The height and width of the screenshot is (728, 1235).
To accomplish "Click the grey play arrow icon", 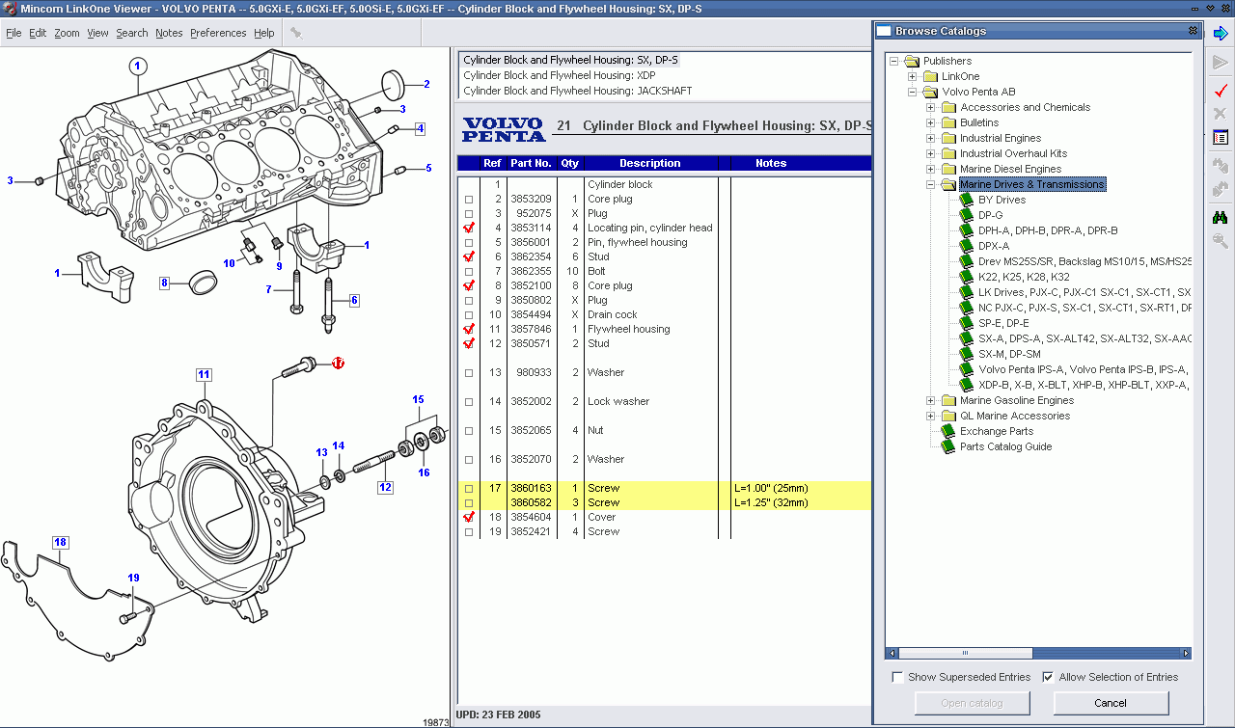I will click(1220, 64).
